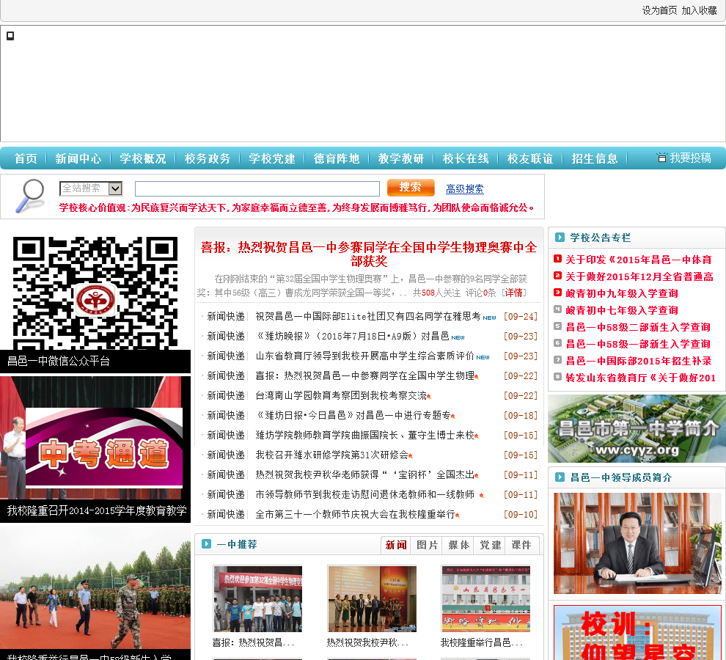Screen dimensions: 726x660
Task: Click the 详情 details link under headline
Action: [514, 293]
